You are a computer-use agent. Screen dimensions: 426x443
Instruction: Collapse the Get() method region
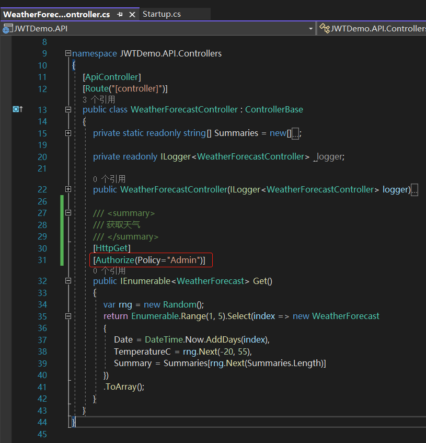coord(68,281)
